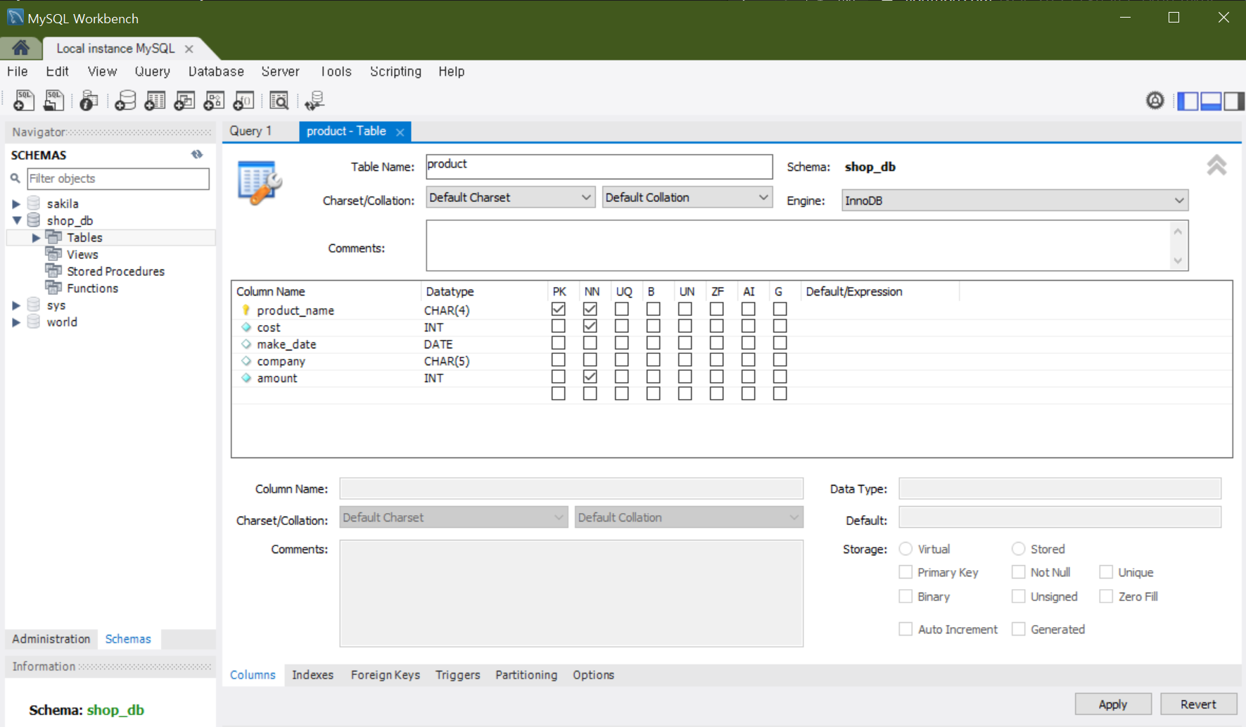Check AI for amount column
Screen dimensions: 1246x727
[x=749, y=377]
